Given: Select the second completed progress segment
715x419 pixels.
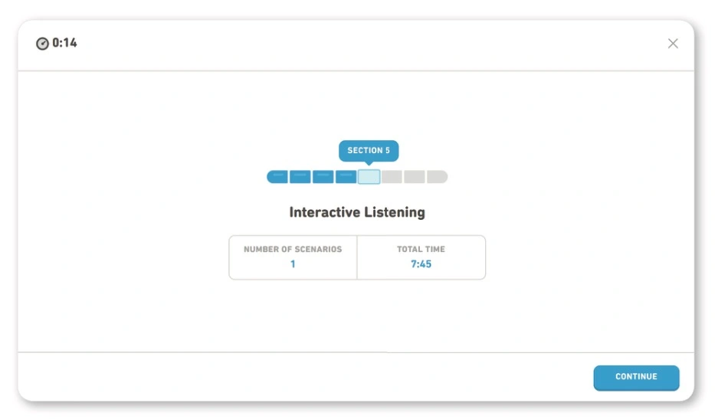Looking at the screenshot, I should pyautogui.click(x=300, y=177).
